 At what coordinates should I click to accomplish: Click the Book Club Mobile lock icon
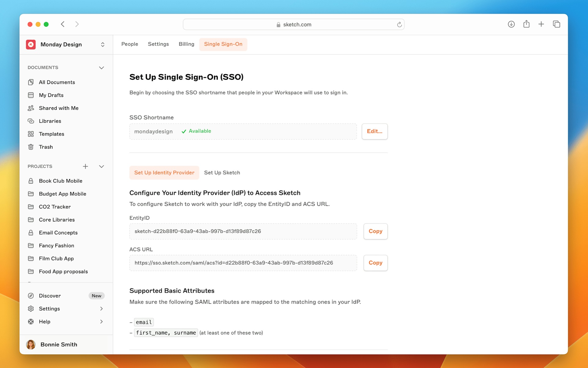pyautogui.click(x=31, y=181)
